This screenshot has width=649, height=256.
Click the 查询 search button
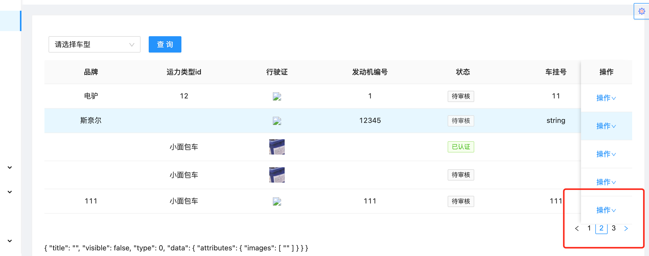165,44
